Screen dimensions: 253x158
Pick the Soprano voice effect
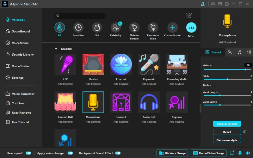click(x=177, y=102)
